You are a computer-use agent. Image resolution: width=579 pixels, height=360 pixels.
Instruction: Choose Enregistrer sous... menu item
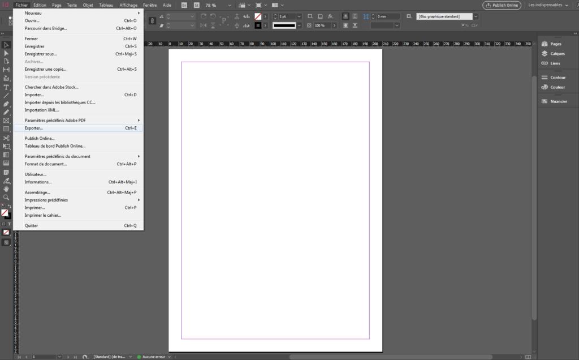tap(78, 54)
